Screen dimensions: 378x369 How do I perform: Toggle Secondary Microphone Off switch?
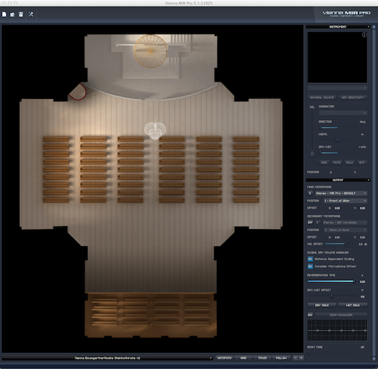coord(310,222)
